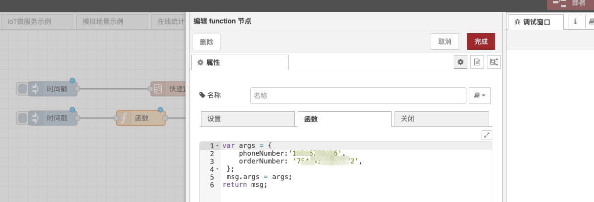
Task: Switch to the 设置 tab
Action: 247,119
